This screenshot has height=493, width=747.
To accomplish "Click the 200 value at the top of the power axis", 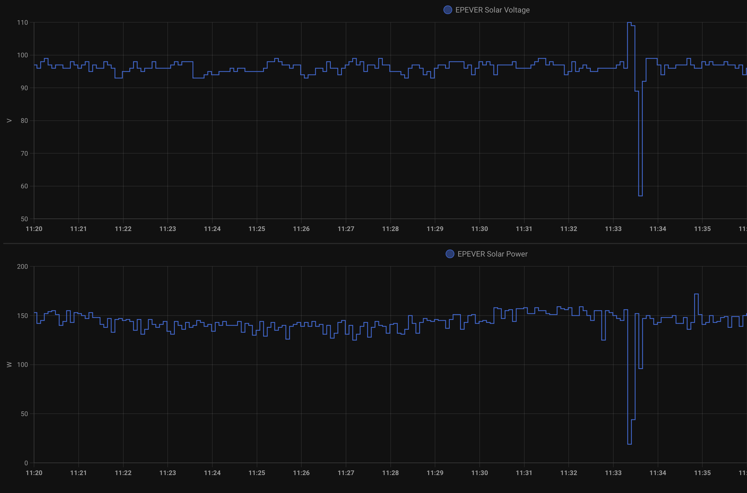I will tap(22, 266).
